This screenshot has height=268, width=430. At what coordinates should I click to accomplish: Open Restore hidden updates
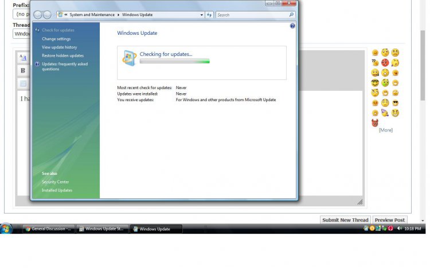point(63,55)
